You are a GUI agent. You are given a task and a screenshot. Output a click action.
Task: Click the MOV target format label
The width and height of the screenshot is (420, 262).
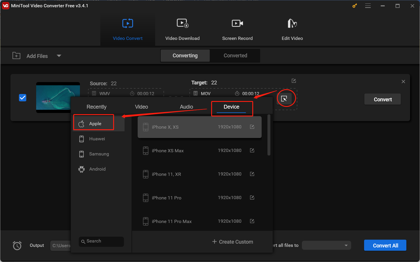(206, 94)
